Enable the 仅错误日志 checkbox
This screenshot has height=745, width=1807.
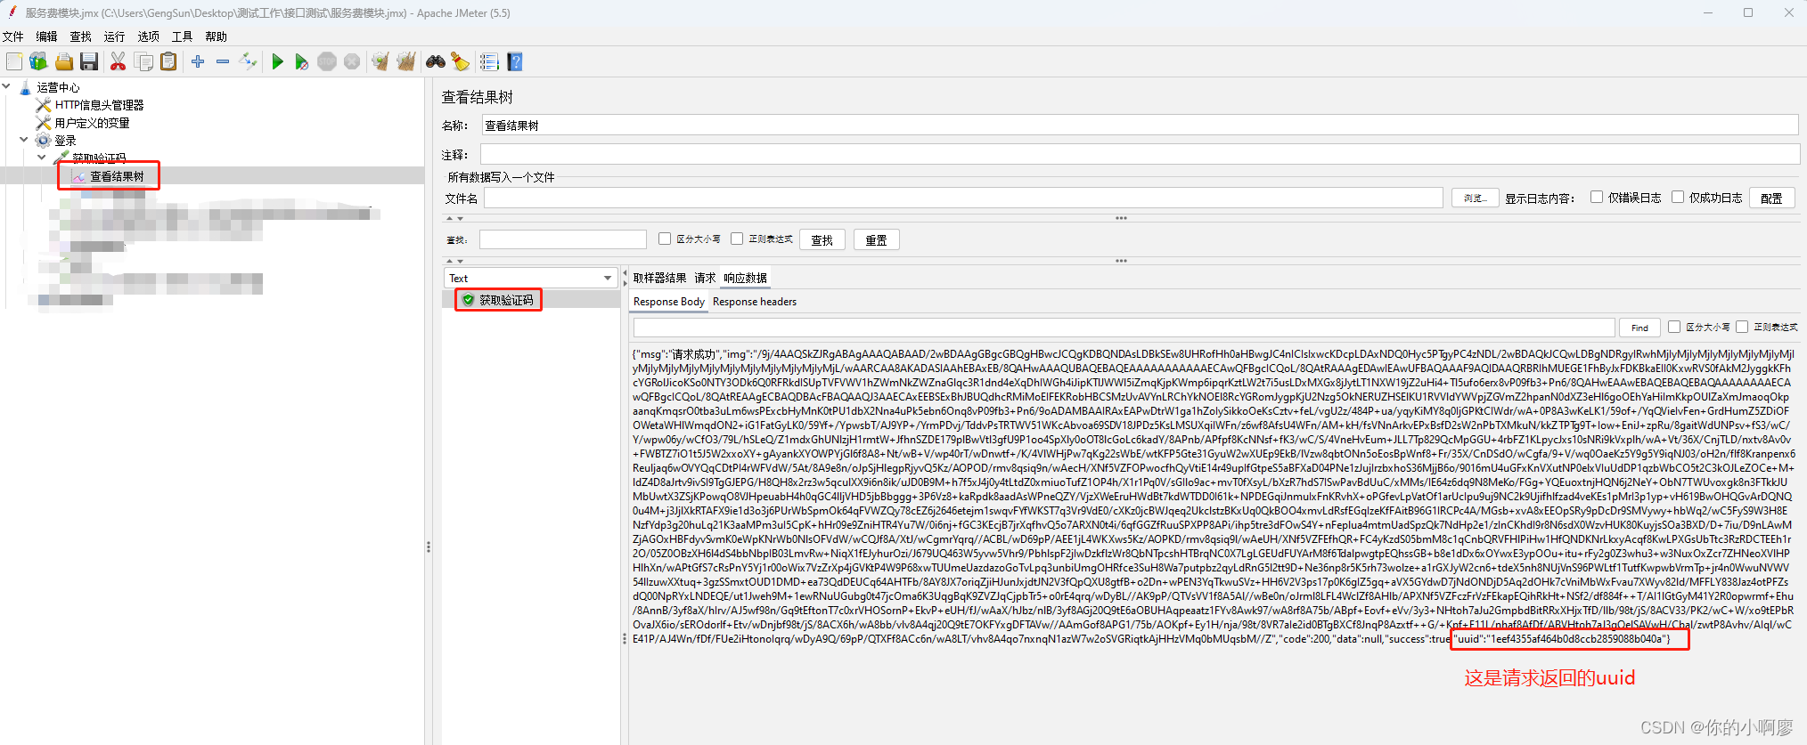[x=1597, y=198]
